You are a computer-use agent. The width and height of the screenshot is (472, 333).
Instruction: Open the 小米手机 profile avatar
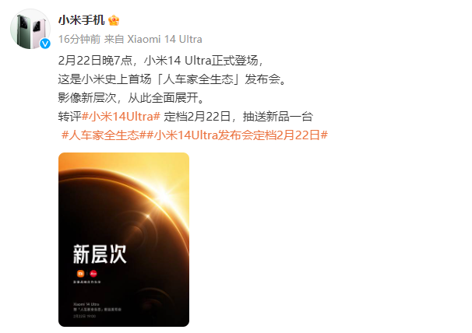(x=30, y=29)
